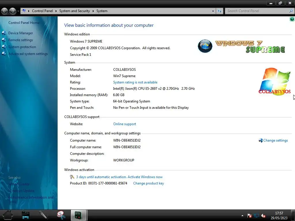
Task: Open the Snipping Tool scissors on taskbar
Action: coord(61,215)
